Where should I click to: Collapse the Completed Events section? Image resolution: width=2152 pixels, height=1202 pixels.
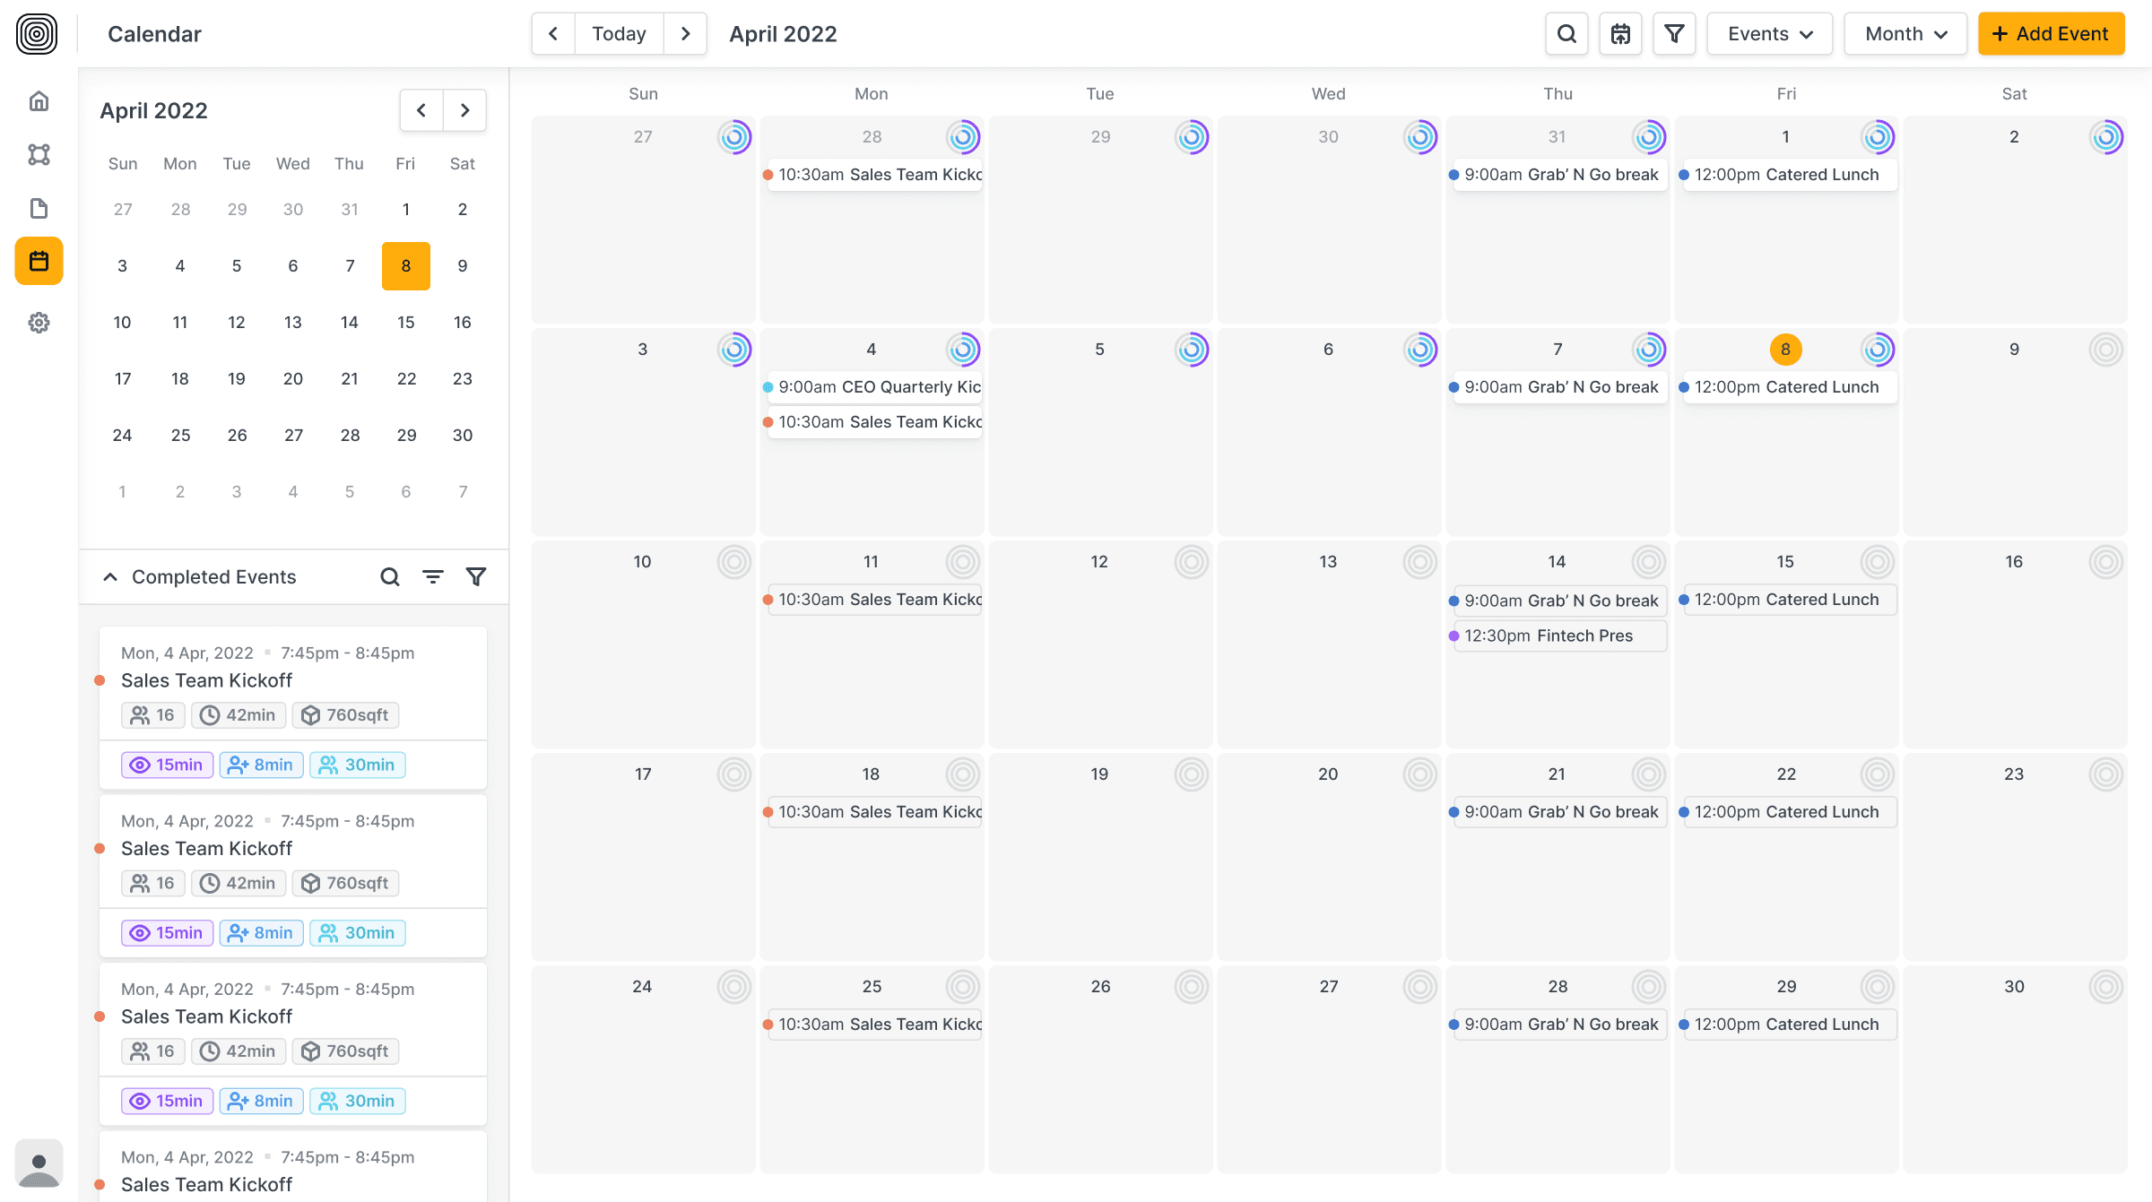tap(110, 577)
